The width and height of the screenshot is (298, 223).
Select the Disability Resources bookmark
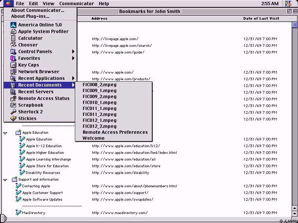click(43, 173)
